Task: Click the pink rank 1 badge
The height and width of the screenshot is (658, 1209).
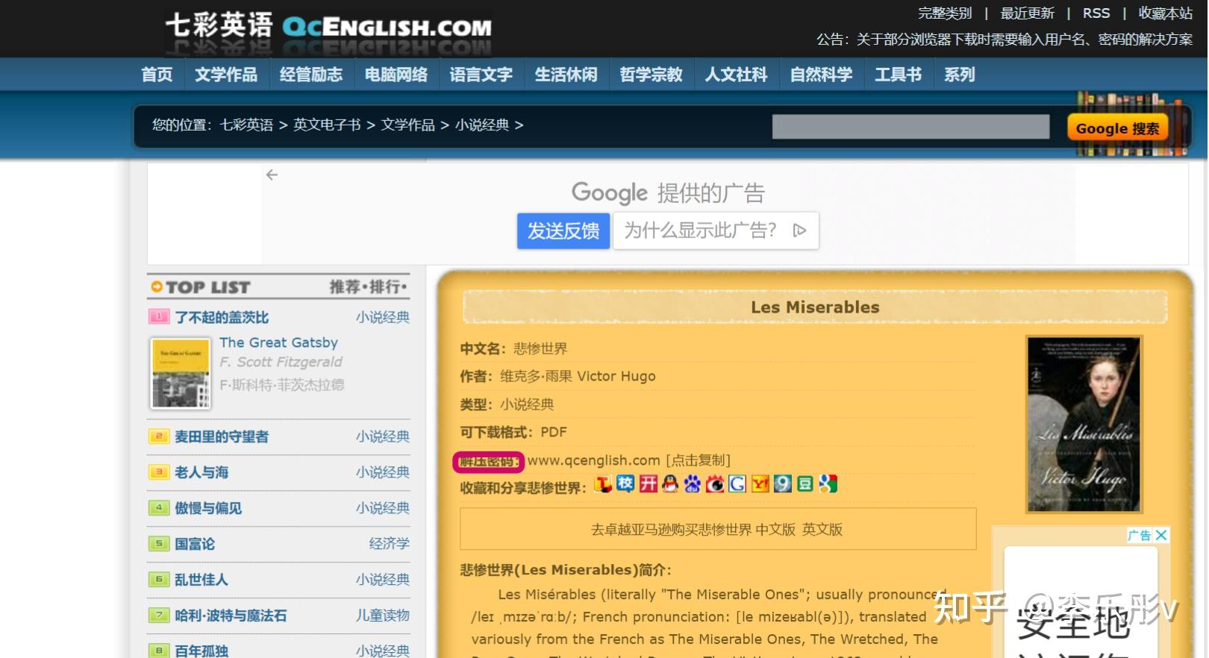Action: coord(158,317)
